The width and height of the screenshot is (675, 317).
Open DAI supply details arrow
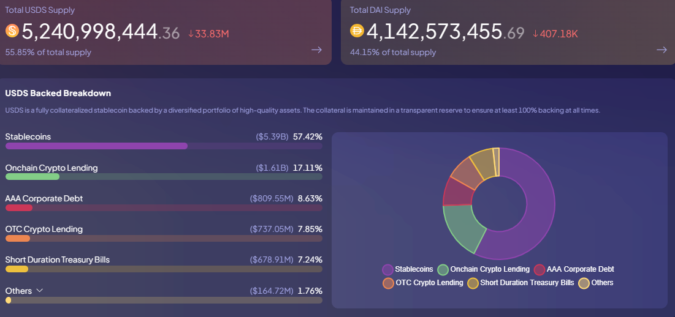pyautogui.click(x=662, y=50)
